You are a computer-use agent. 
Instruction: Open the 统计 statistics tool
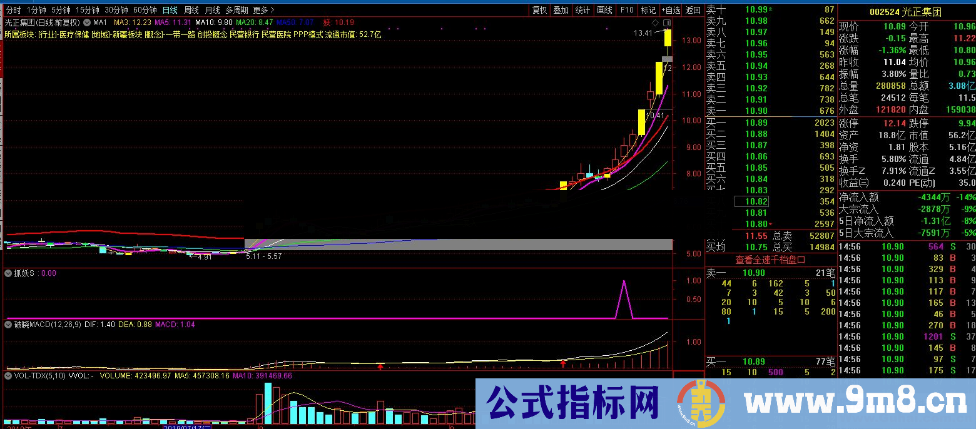582,9
